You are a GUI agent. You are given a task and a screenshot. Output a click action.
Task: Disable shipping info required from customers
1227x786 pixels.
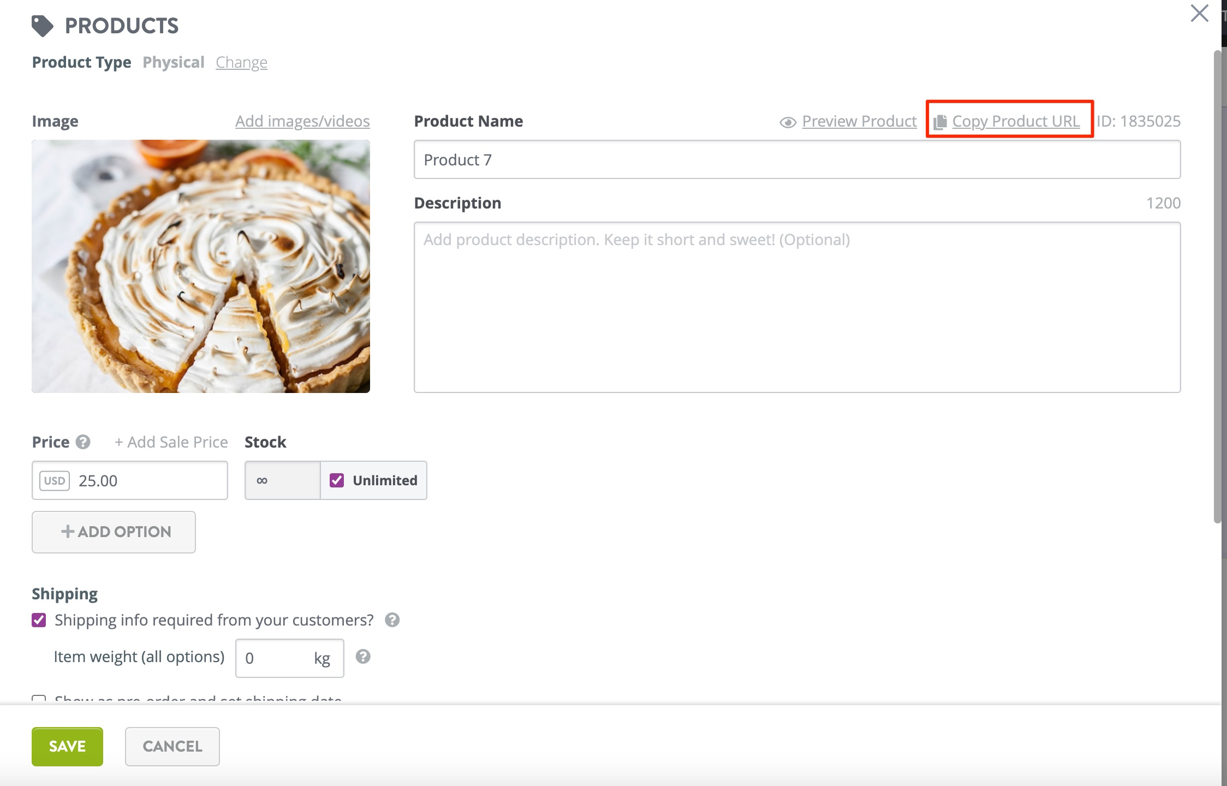click(x=38, y=620)
